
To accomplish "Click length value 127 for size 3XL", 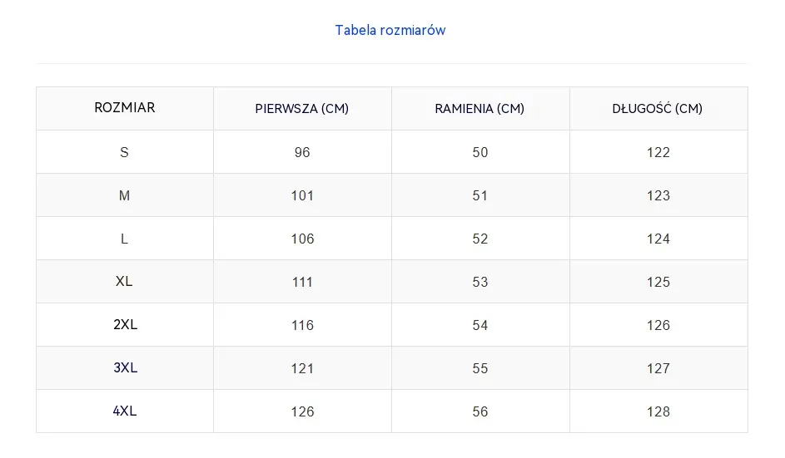I will pos(658,368).
